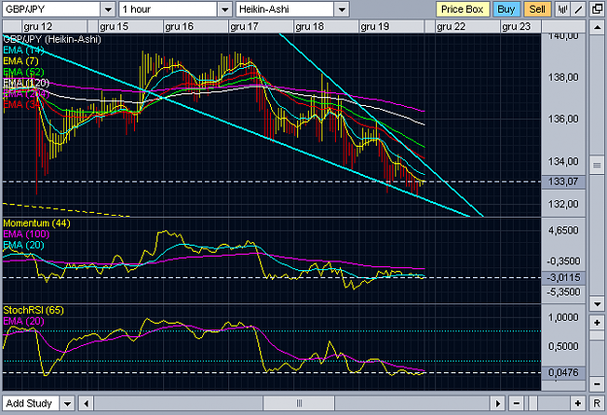
Task: Click the 133,07 current price marker
Action: 563,182
